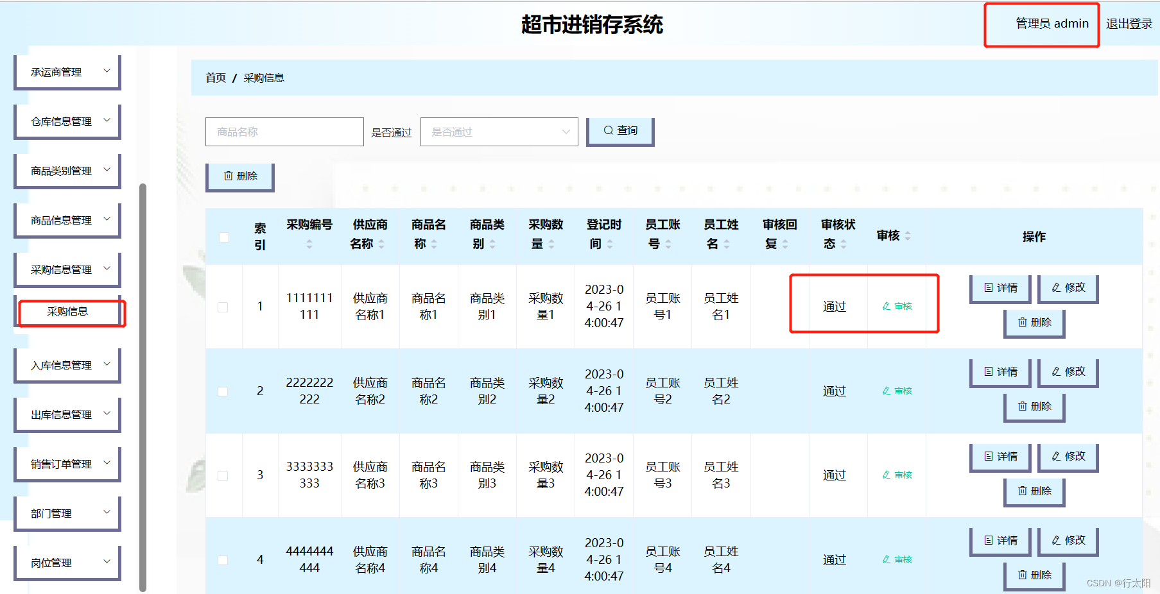Go to 首页 in the breadcrumb
The height and width of the screenshot is (594, 1160).
[x=216, y=78]
